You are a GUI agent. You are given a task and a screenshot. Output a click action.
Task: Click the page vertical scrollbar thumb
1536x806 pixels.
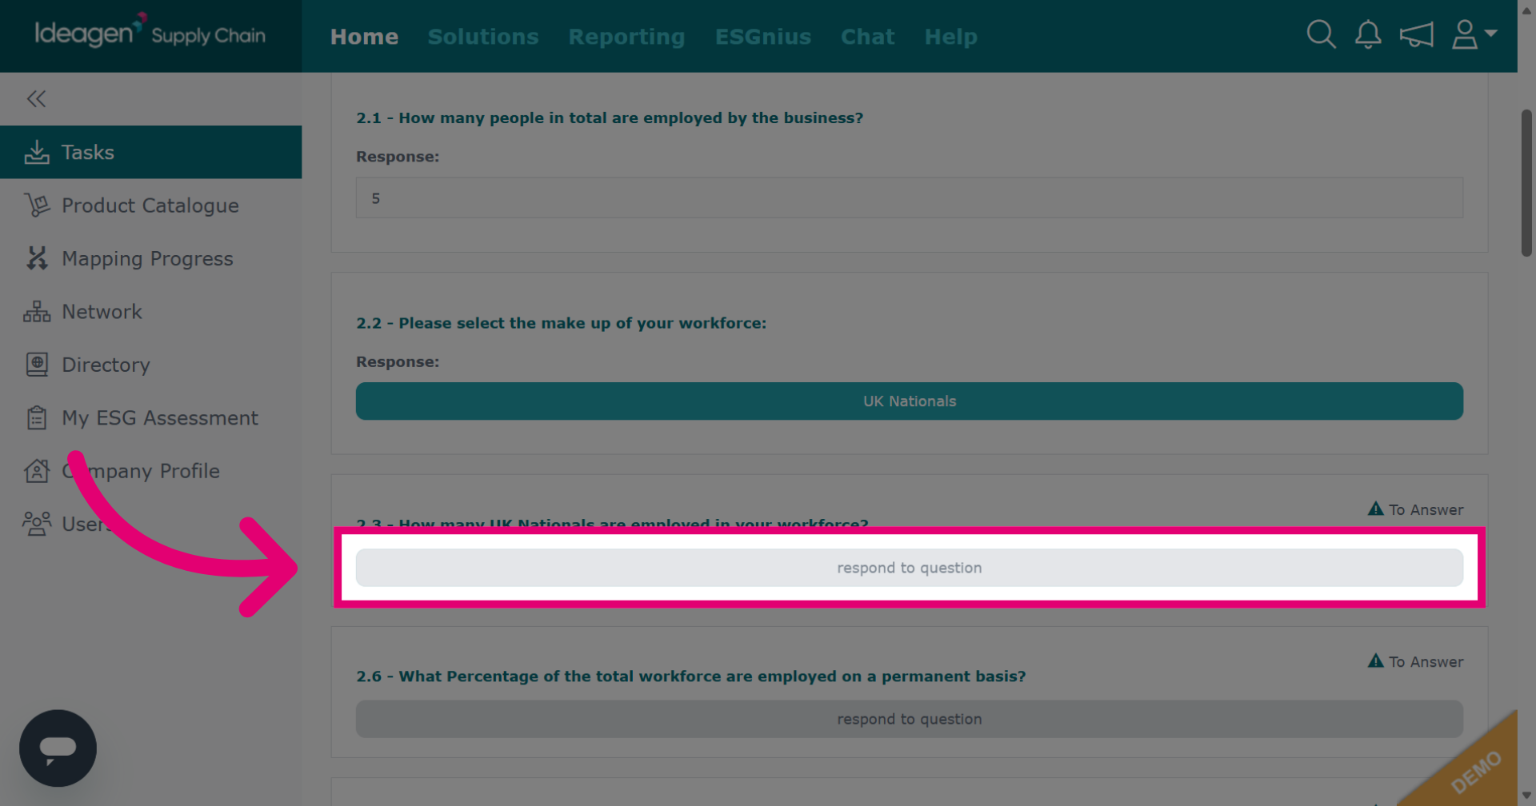point(1526,183)
